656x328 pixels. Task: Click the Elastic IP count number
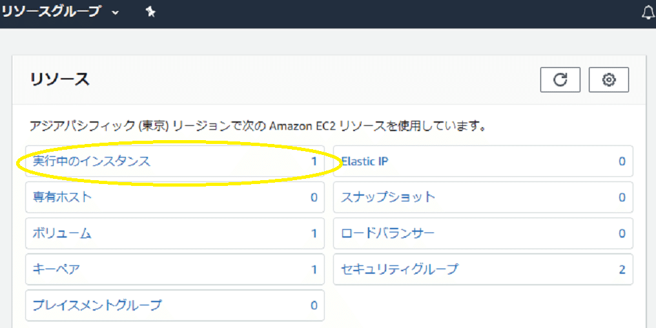(x=622, y=161)
